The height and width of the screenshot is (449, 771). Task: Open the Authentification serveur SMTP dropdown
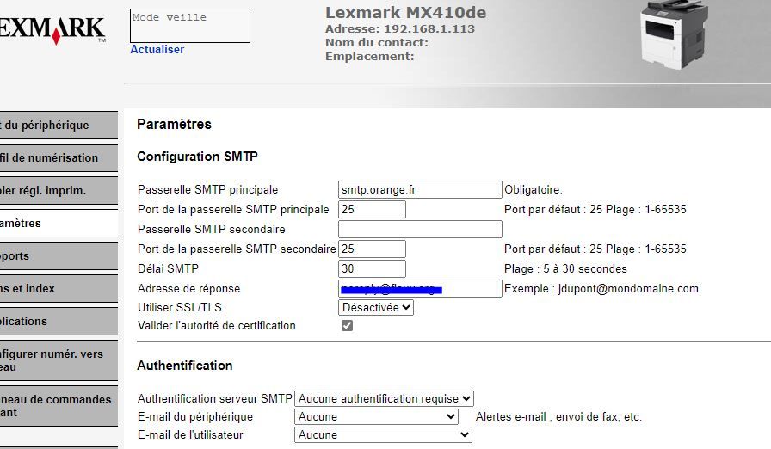tap(384, 398)
